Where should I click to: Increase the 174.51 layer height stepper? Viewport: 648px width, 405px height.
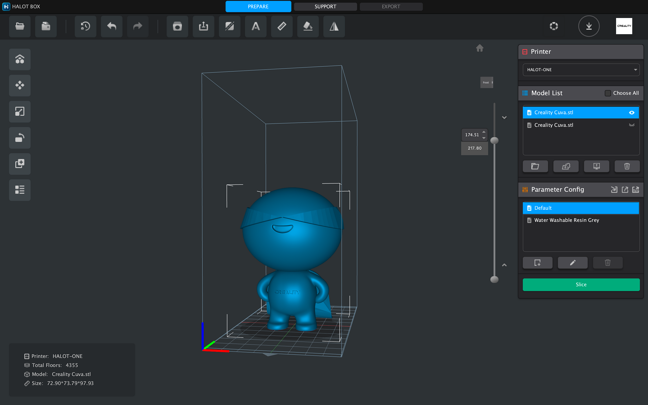tap(484, 132)
